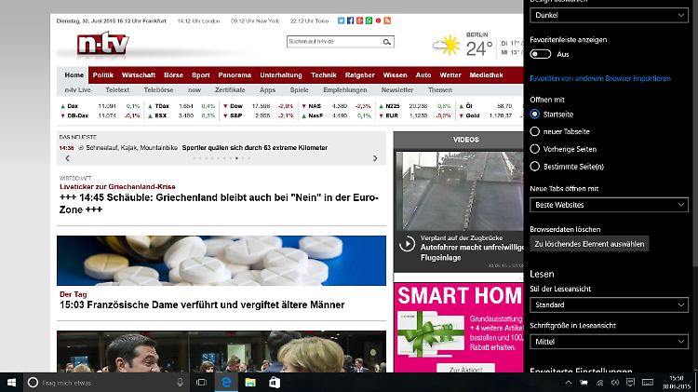The width and height of the screenshot is (698, 392).
Task: Open the Home tab on n-tv
Action: (x=74, y=74)
